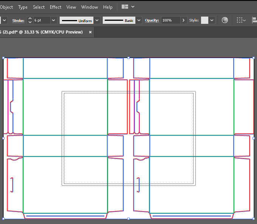Click the Recolor Artwork color wheel icon
The width and height of the screenshot is (257, 224).
click(225, 20)
